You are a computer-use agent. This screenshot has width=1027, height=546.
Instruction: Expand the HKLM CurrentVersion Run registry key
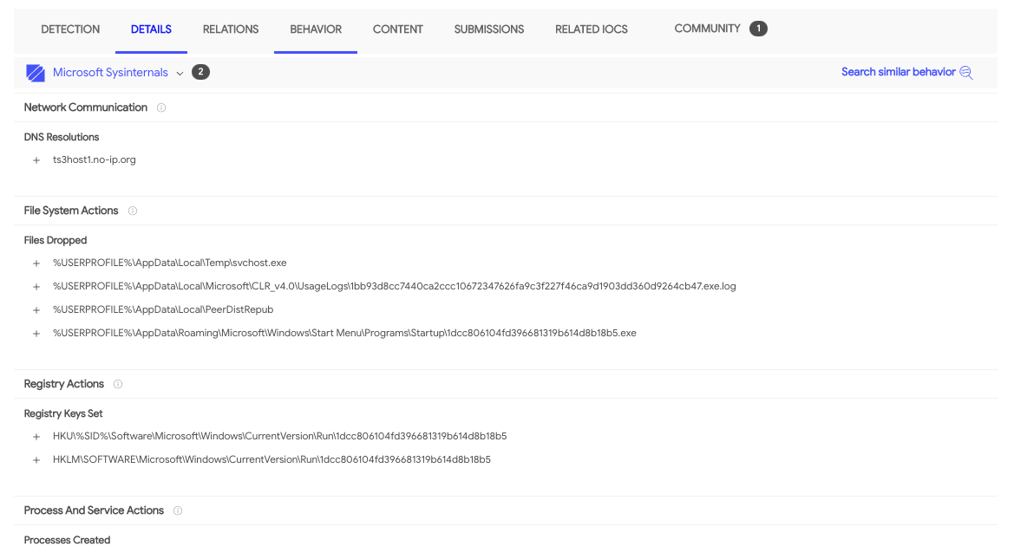tap(35, 459)
